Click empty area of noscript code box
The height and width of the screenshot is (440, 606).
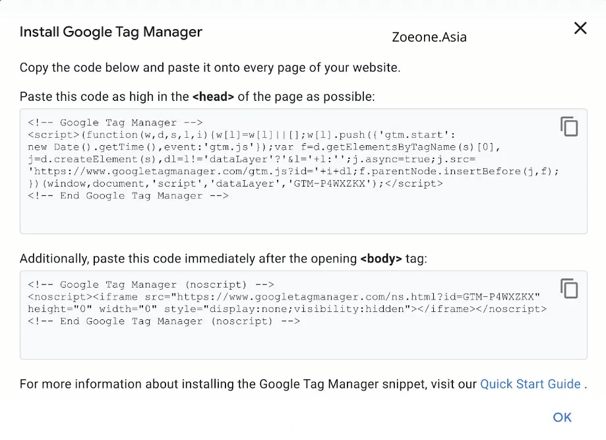[303, 342]
